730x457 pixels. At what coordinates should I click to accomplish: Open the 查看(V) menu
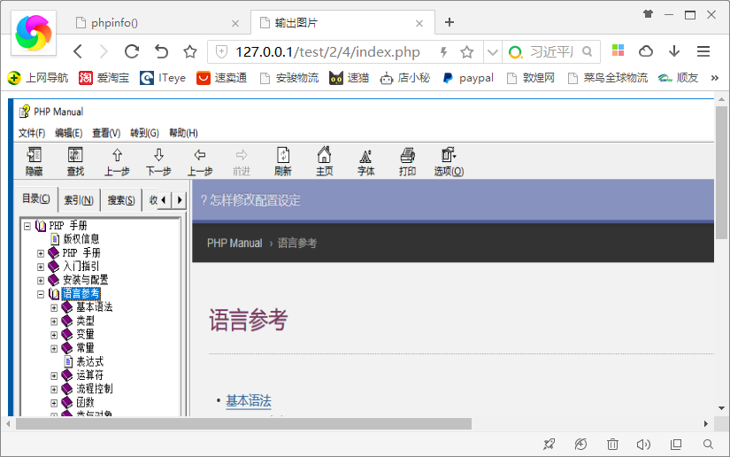(106, 133)
